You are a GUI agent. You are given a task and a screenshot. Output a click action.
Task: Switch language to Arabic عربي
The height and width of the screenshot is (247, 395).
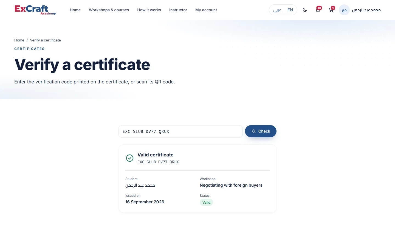click(x=277, y=10)
